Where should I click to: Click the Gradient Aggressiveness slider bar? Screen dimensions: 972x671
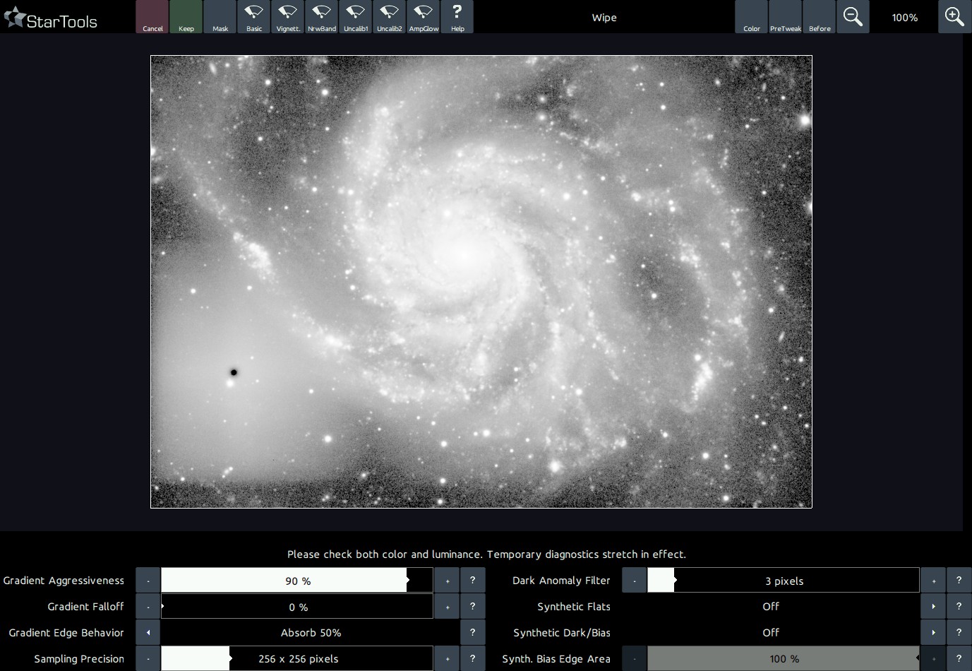(x=296, y=581)
